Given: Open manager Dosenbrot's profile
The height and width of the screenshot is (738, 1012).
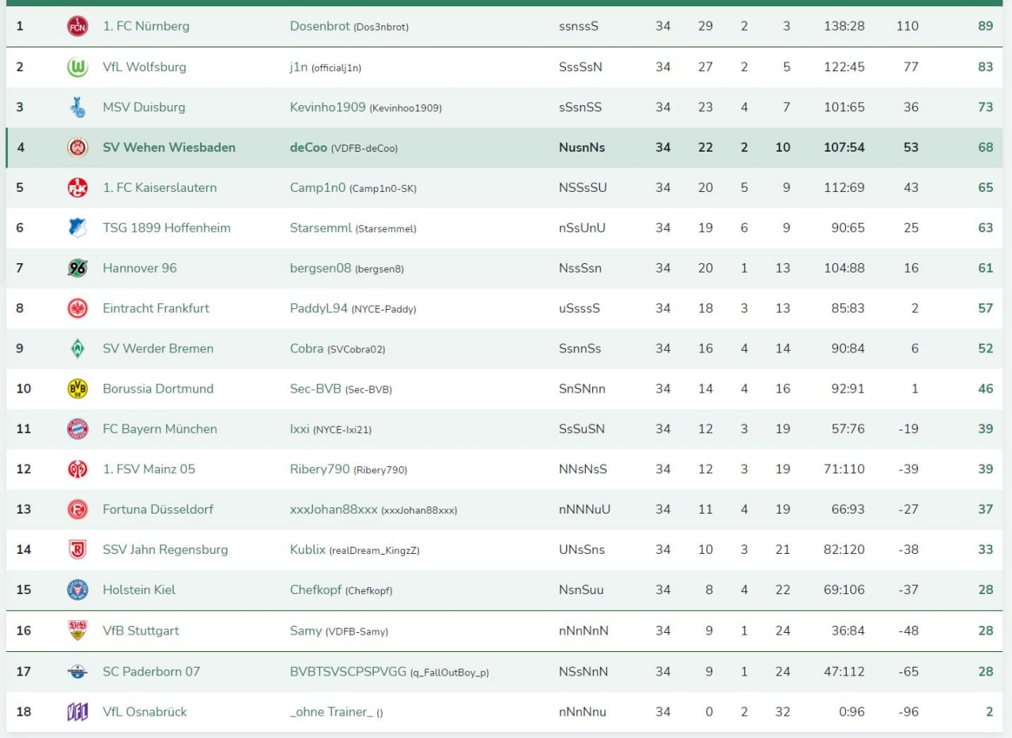Looking at the screenshot, I should pos(319,26).
